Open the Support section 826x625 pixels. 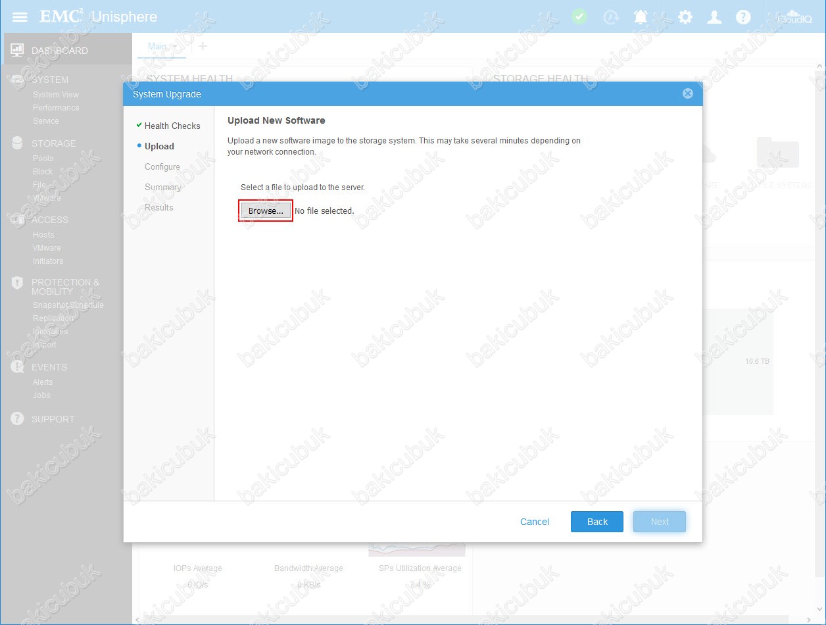pos(53,419)
